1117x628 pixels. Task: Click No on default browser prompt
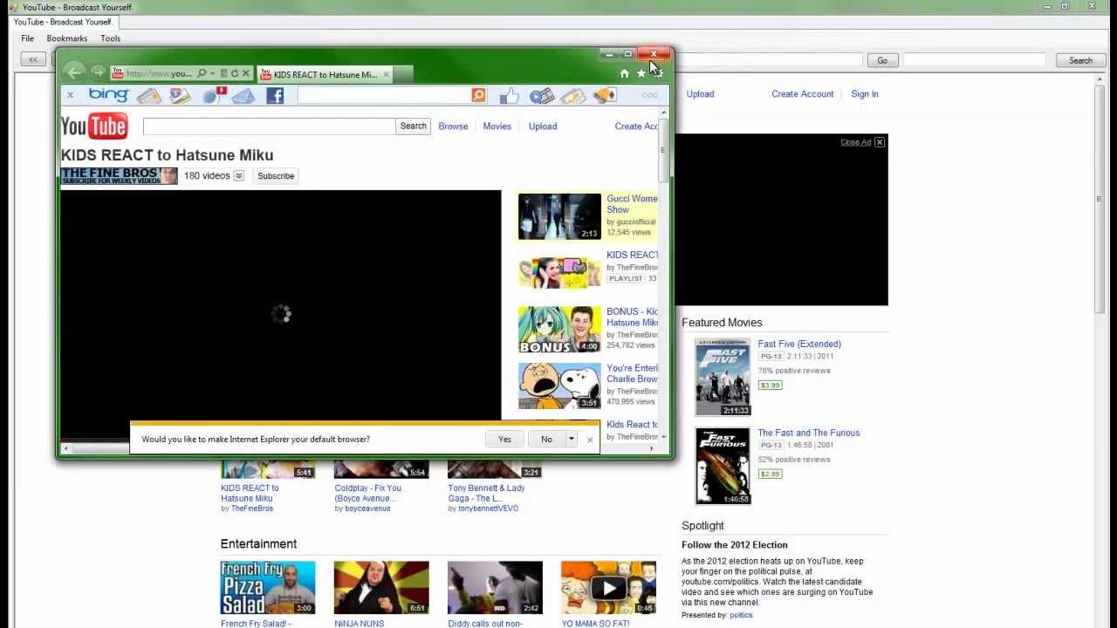pos(546,439)
